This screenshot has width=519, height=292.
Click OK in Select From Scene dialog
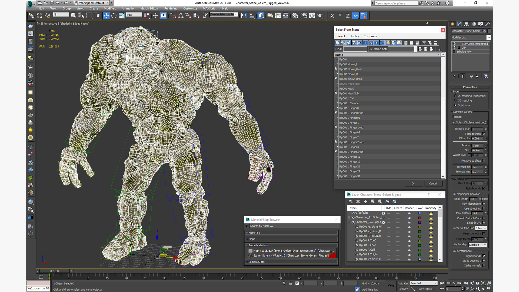tap(413, 184)
